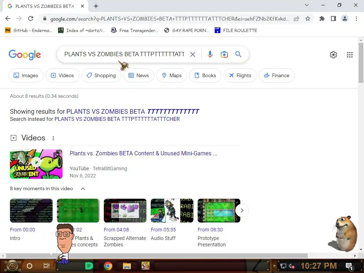Open the Google apps grid
Viewport: 364px width, 273px height.
[350, 55]
